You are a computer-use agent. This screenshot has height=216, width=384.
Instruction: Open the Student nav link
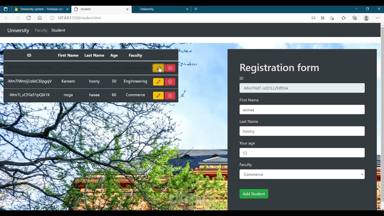coord(58,30)
